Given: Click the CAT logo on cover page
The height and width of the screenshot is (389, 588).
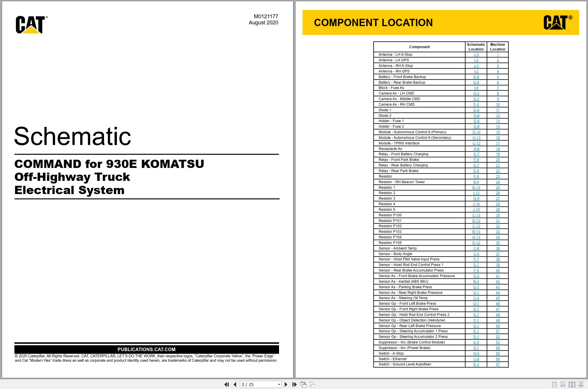Looking at the screenshot, I should click(31, 25).
